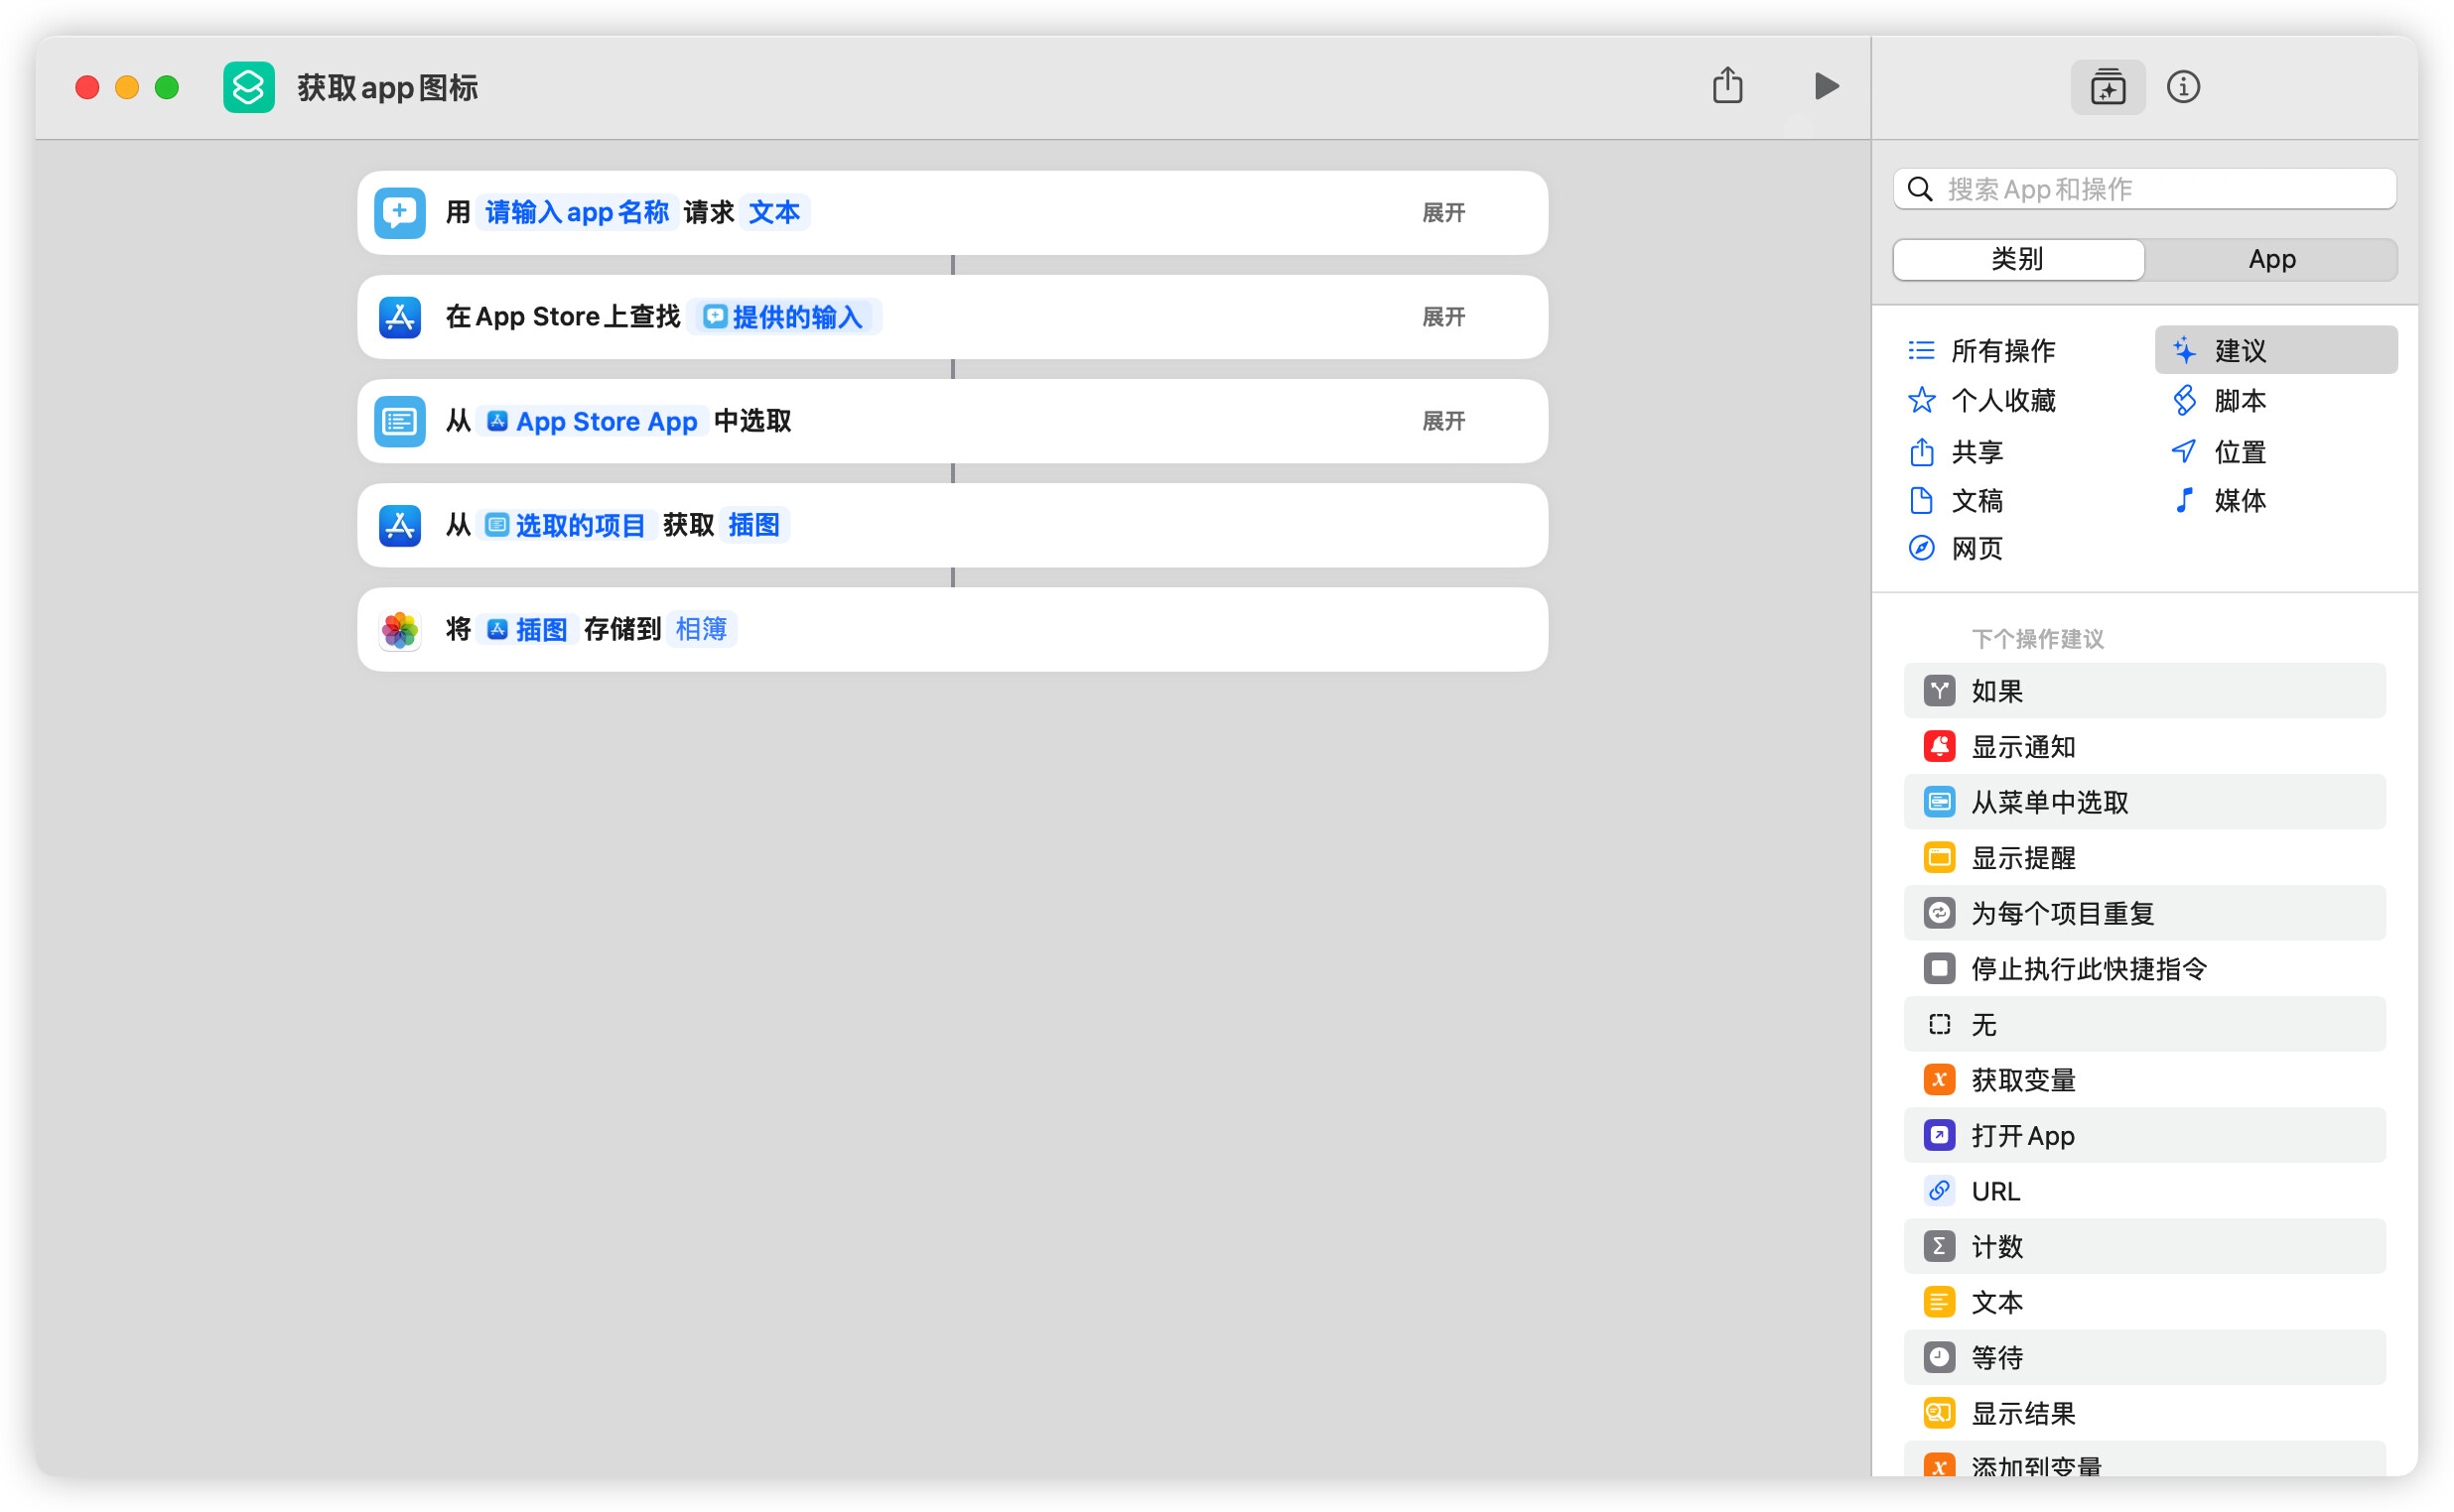Viewport: 2454px width, 1512px height.
Task: Choose the 位置 location category
Action: coord(2219,452)
